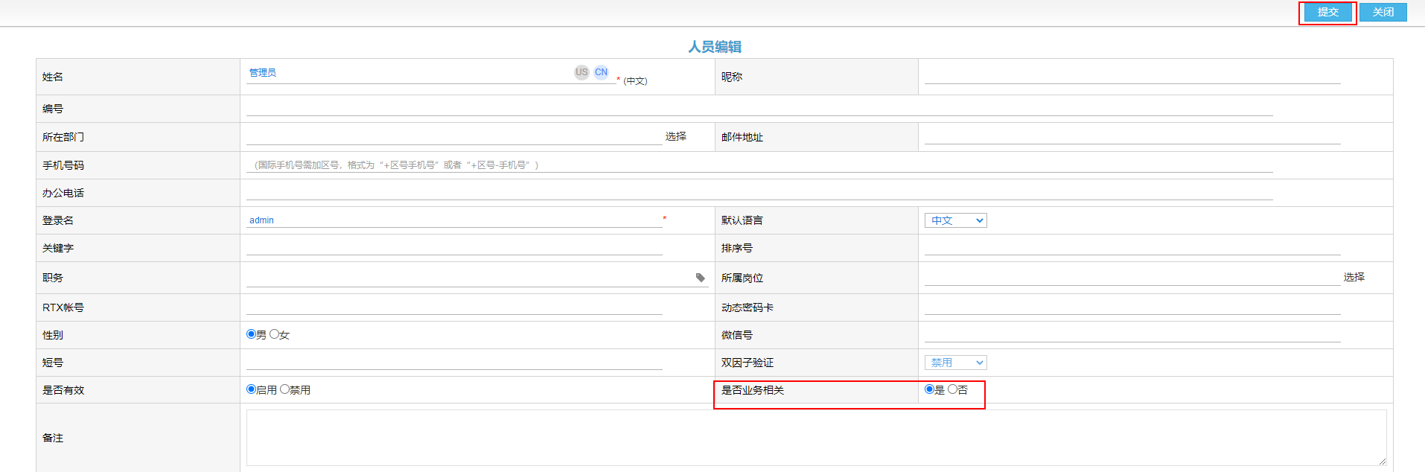Focus the 编号 input field
Screen dimensions: 1425x472
click(x=759, y=108)
